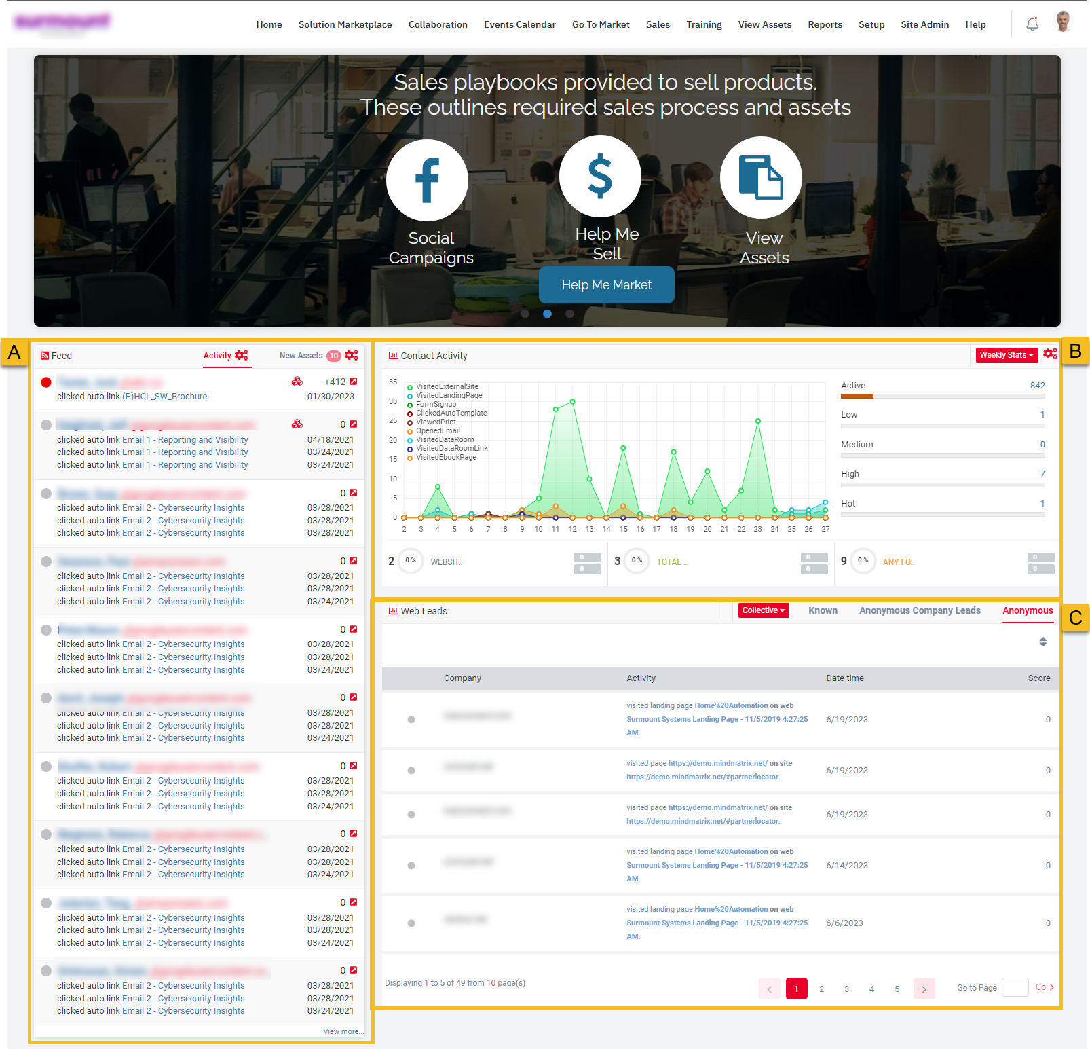
Task: Open Collaboration in the navigation bar
Action: pyautogui.click(x=438, y=24)
